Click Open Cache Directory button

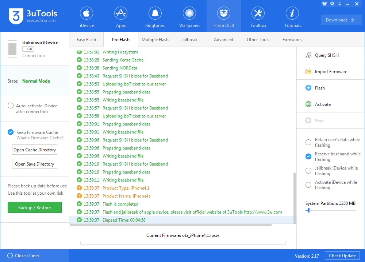(35, 150)
